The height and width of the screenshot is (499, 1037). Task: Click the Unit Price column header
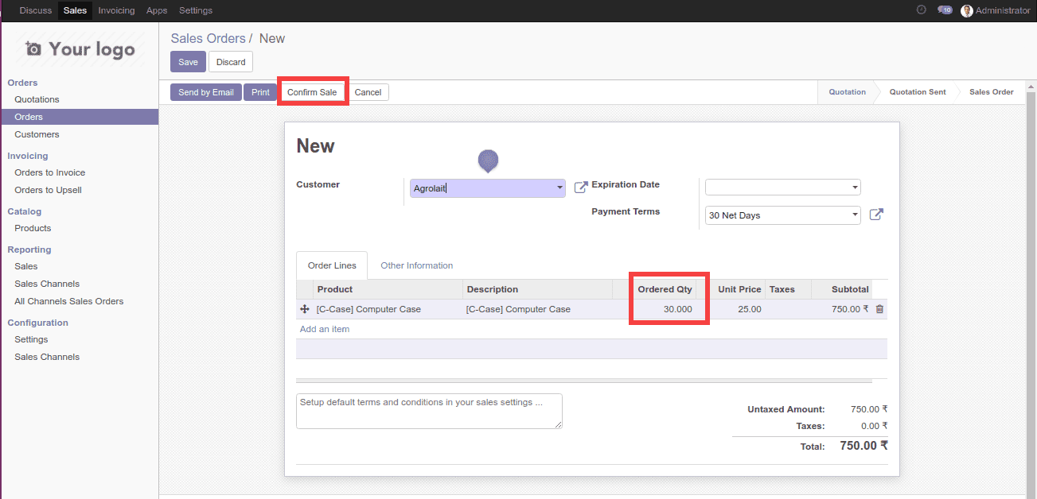(x=739, y=289)
